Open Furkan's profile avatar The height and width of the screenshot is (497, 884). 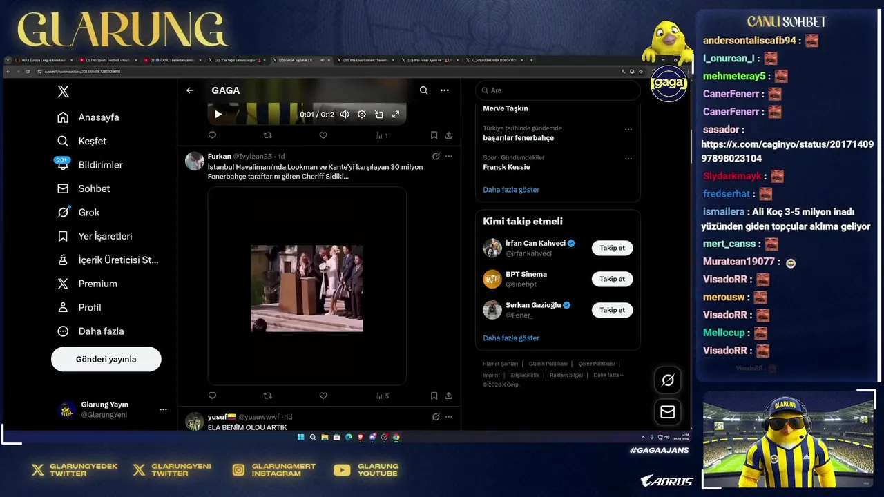tap(195, 161)
